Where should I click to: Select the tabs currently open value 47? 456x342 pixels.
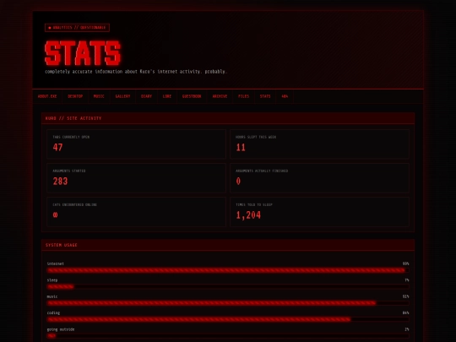tap(57, 148)
